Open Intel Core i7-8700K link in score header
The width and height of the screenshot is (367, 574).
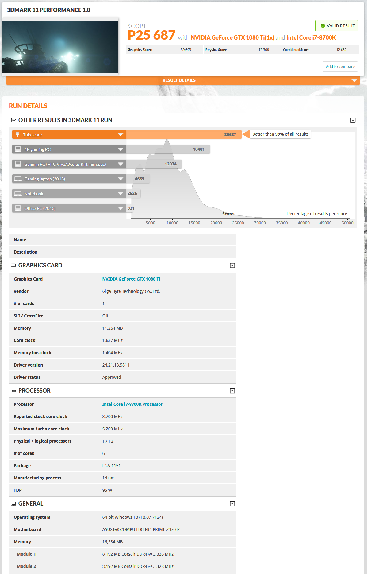[311, 37]
